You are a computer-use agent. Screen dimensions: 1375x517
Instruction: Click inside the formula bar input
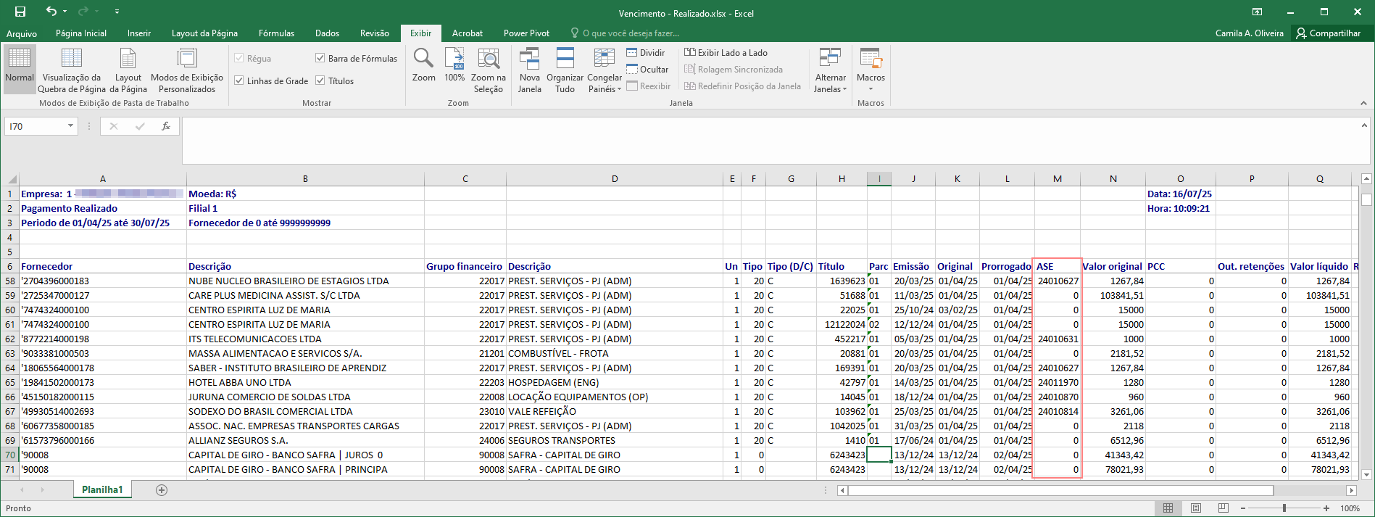(768, 140)
